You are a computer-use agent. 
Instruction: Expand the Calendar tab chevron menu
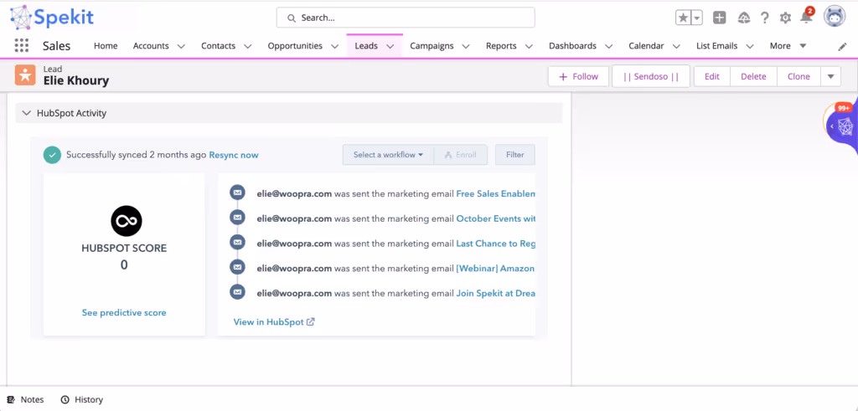click(676, 46)
